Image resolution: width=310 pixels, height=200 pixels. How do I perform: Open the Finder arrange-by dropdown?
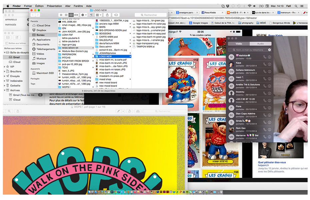click(98, 15)
